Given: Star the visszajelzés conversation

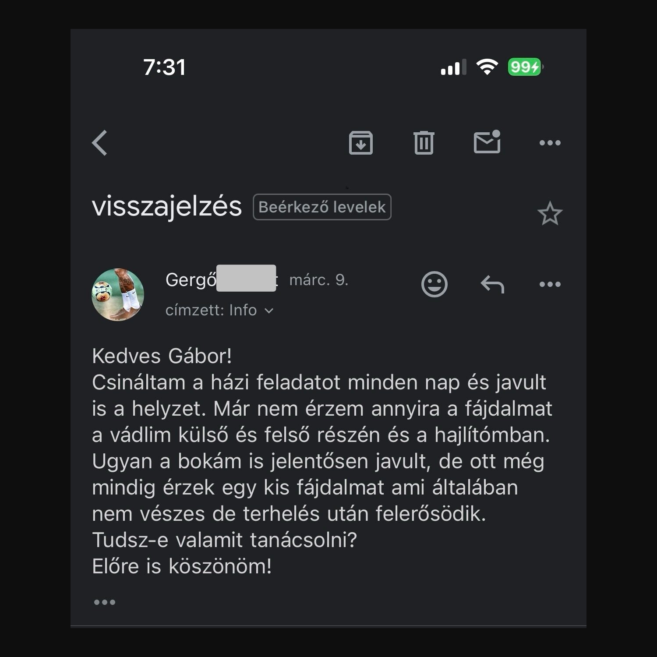Looking at the screenshot, I should (x=550, y=213).
